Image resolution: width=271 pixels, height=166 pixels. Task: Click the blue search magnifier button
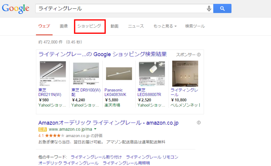point(222,8)
